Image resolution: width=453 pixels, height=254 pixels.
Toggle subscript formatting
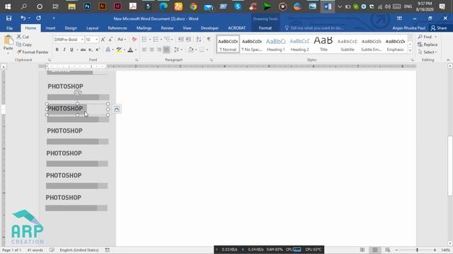point(91,49)
